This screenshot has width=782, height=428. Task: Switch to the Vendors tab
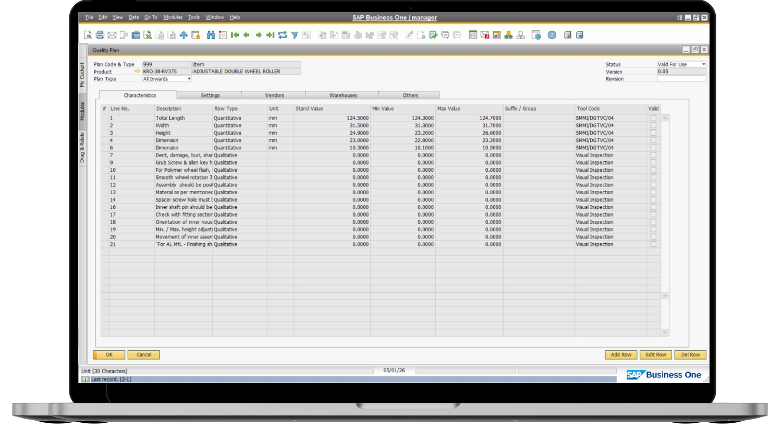pos(274,96)
